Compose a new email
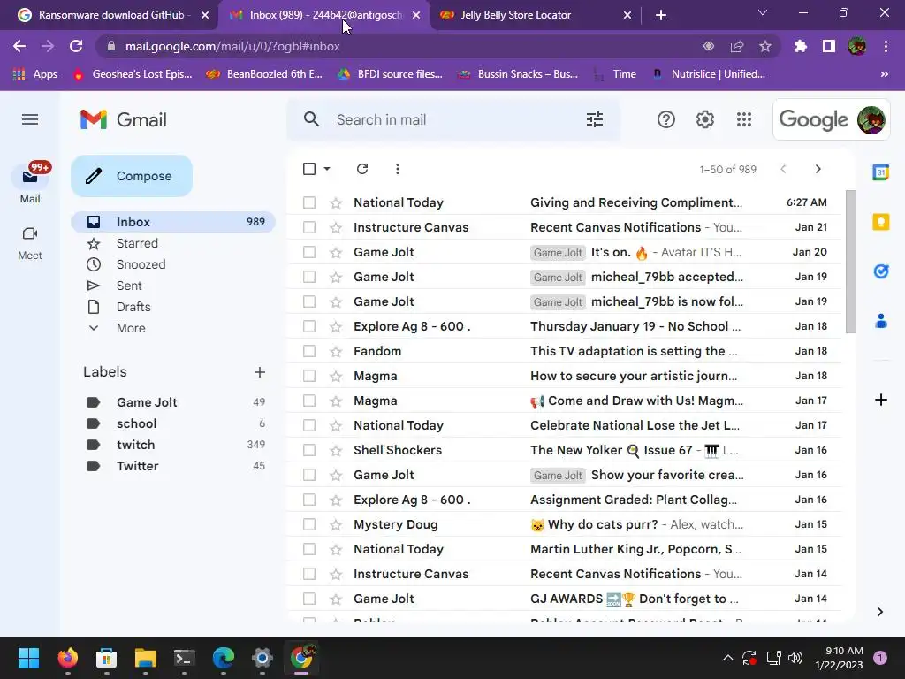This screenshot has width=905, height=679. [x=132, y=176]
